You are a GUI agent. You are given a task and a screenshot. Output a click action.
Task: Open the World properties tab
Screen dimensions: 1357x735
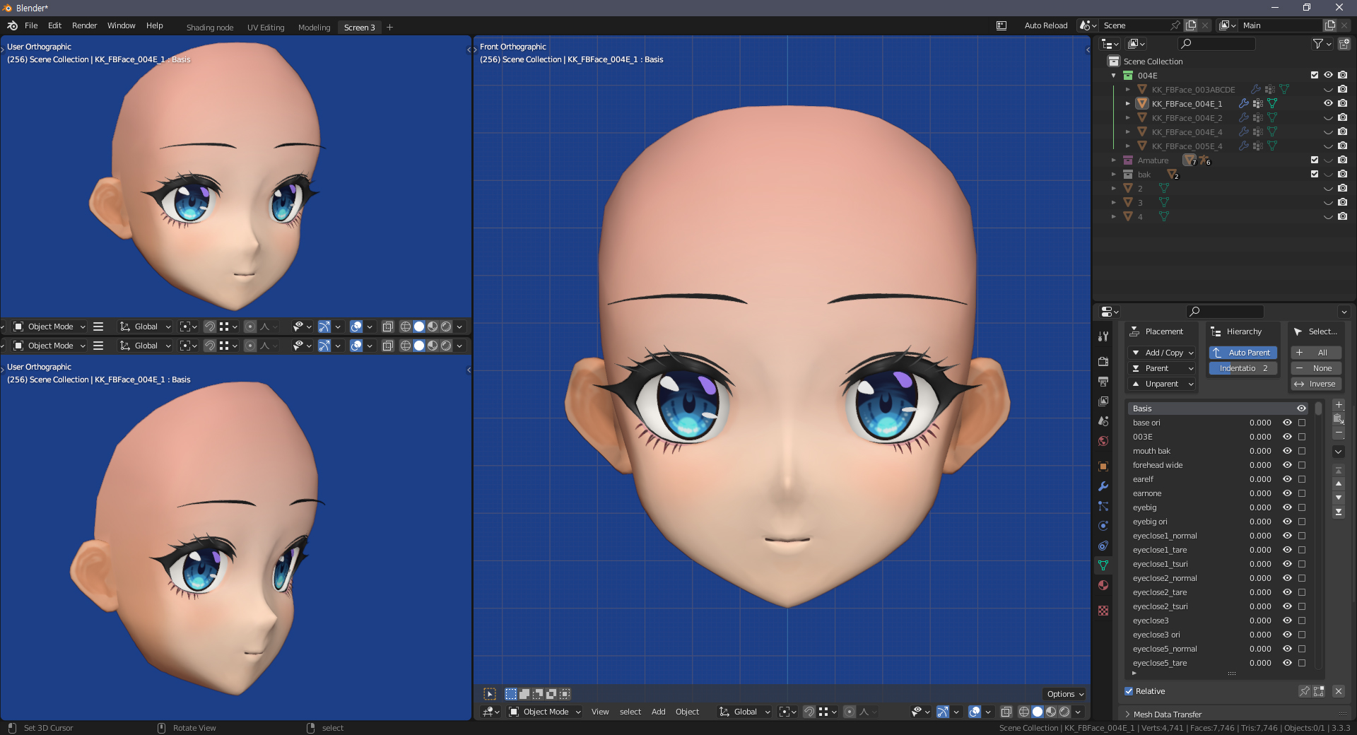[1103, 441]
